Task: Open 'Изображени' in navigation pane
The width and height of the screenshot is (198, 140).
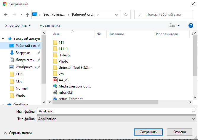Action: pos(26,67)
